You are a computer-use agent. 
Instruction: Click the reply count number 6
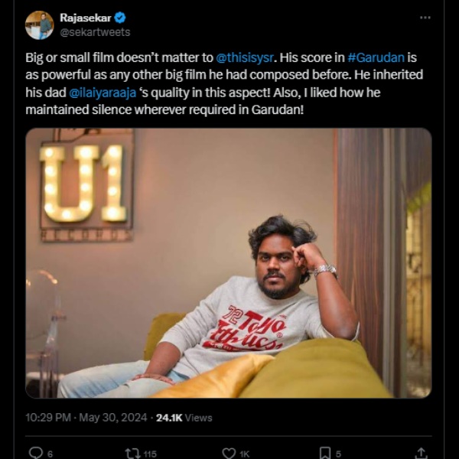pos(50,454)
